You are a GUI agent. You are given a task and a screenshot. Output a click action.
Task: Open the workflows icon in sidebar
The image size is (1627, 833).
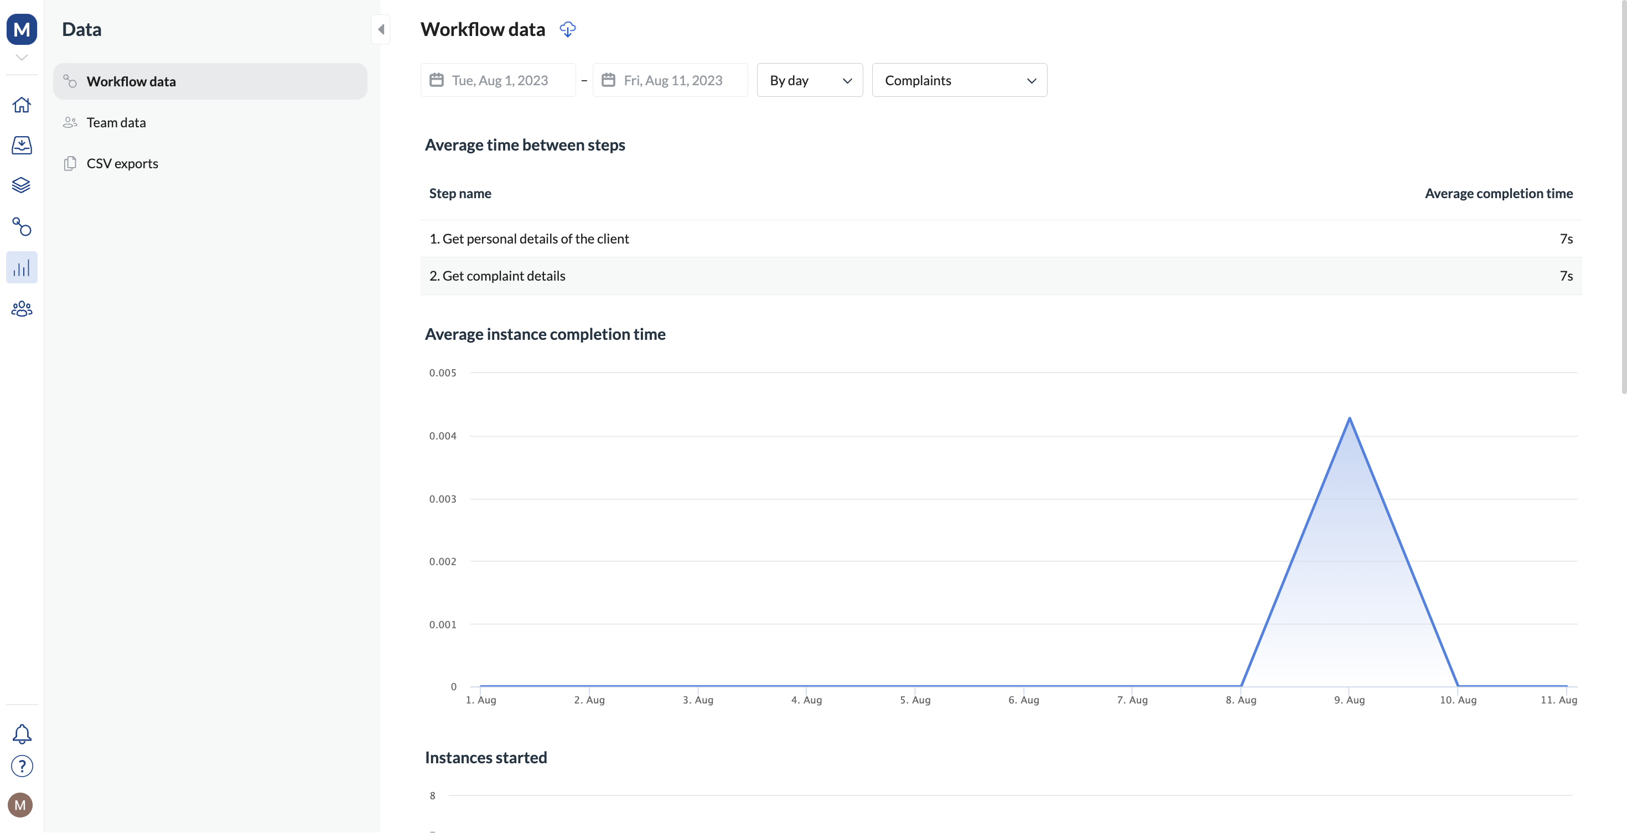click(22, 227)
